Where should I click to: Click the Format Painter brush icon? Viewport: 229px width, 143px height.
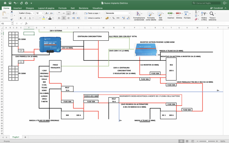[12, 19]
